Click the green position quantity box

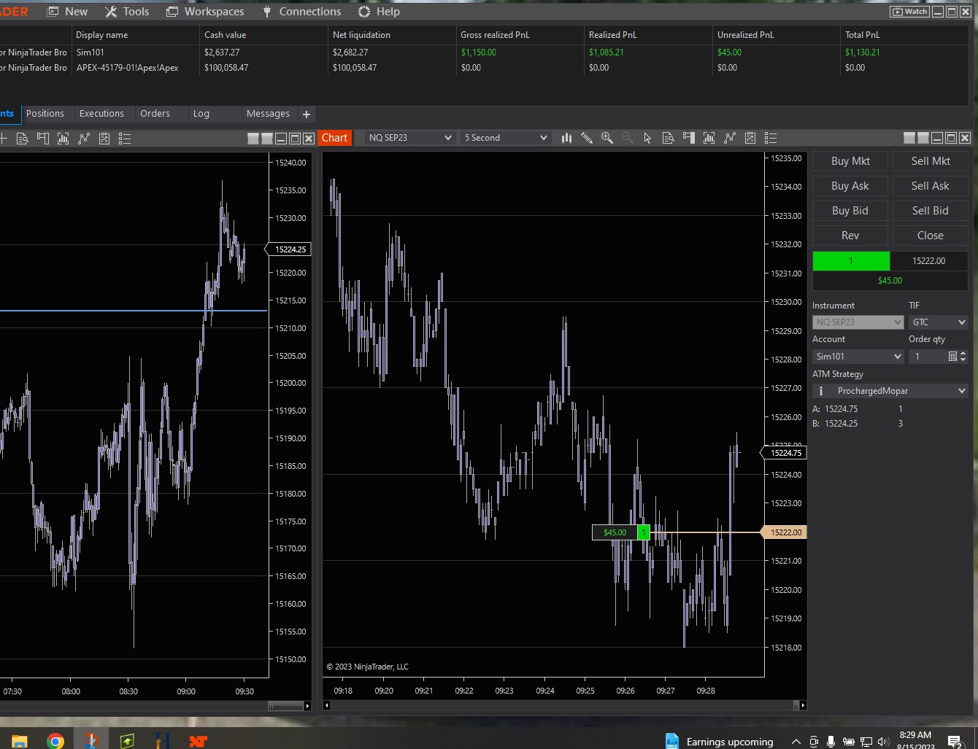click(x=851, y=261)
